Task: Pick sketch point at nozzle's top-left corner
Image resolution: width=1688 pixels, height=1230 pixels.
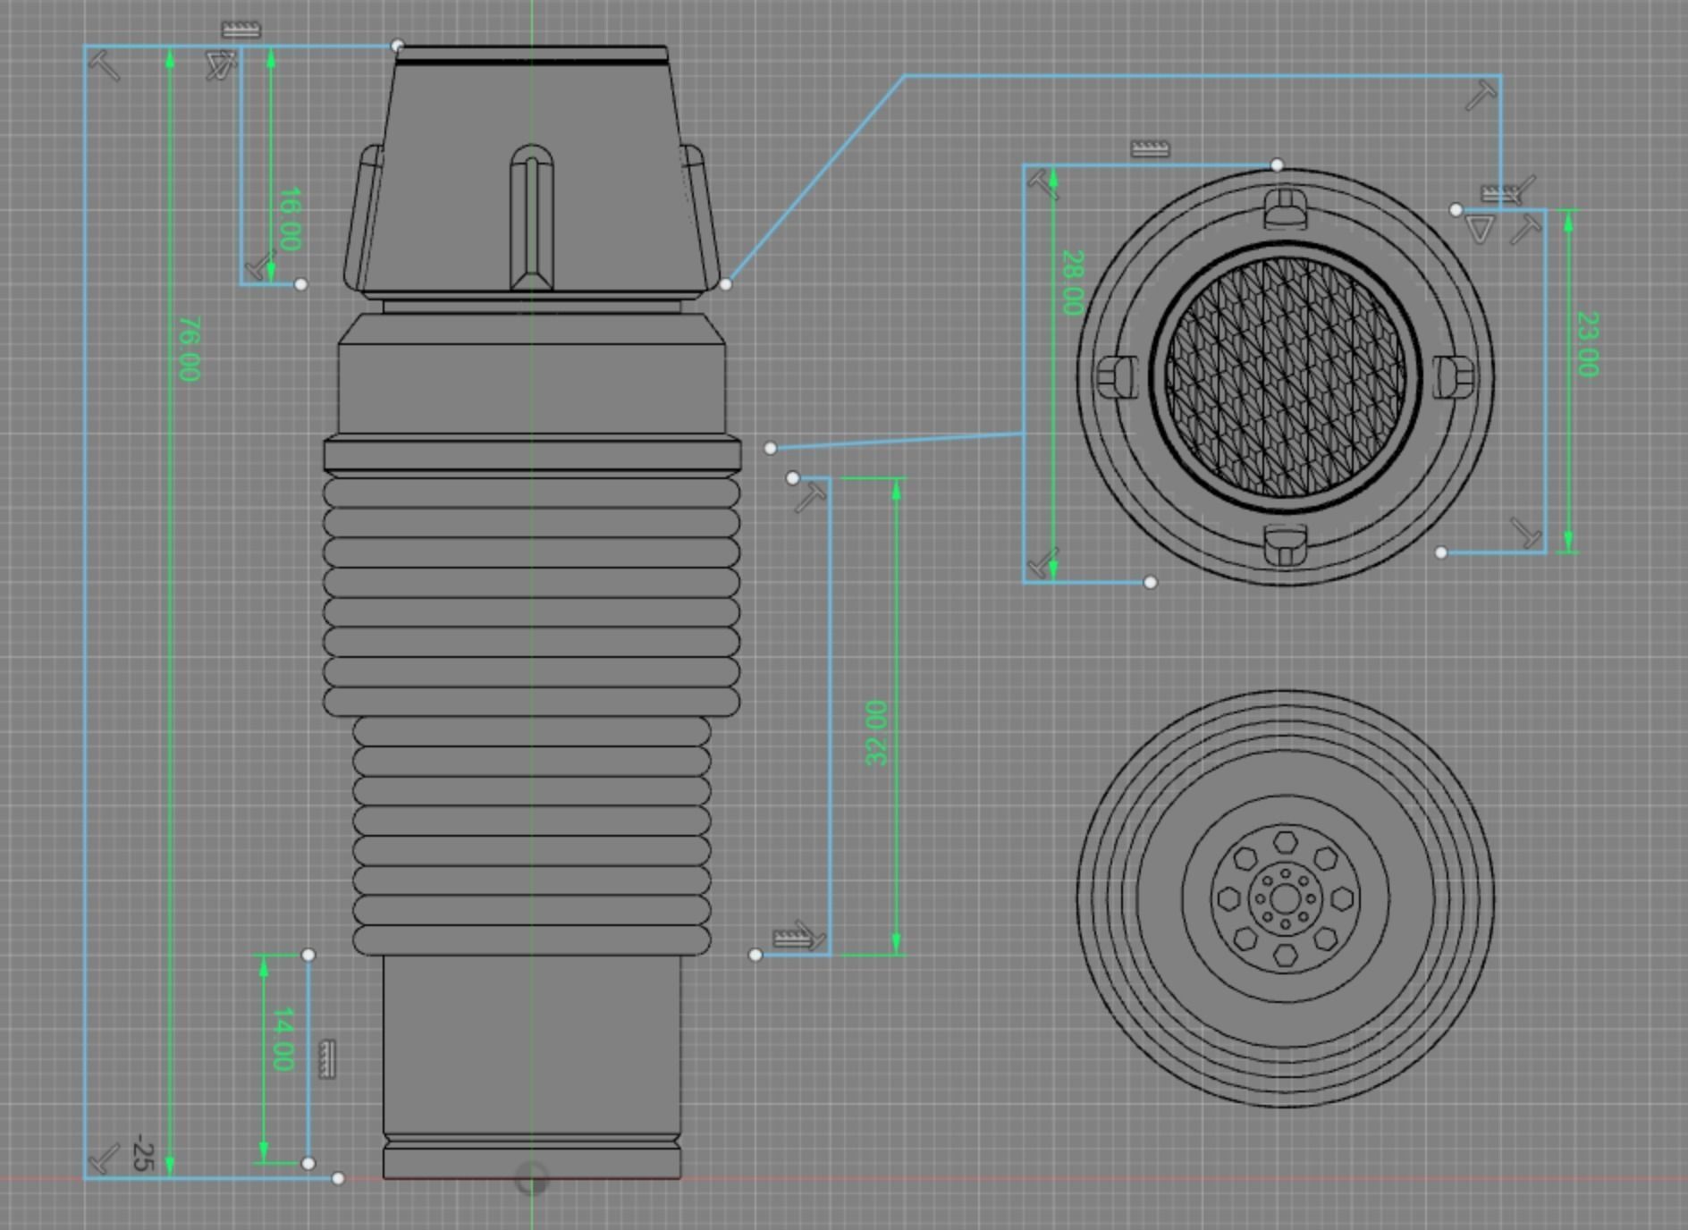Action: 398,46
